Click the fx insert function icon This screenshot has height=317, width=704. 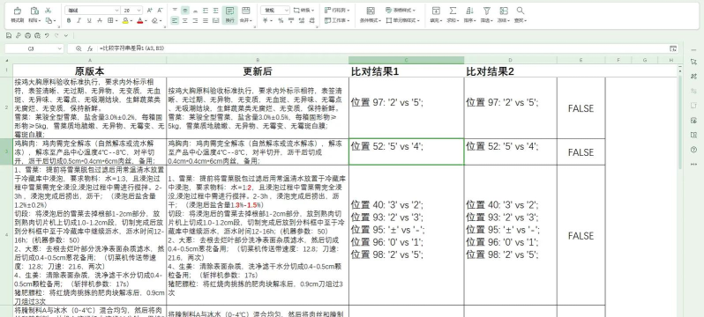[x=90, y=48]
